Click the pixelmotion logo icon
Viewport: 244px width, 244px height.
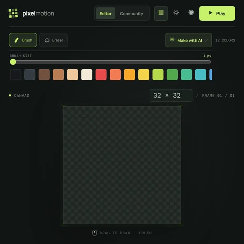13,13
